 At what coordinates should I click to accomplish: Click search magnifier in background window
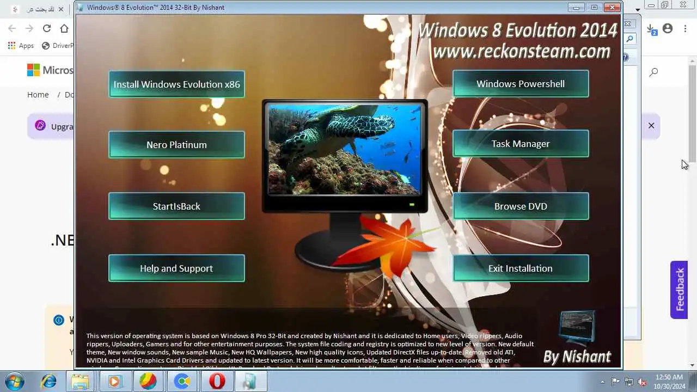(629, 39)
